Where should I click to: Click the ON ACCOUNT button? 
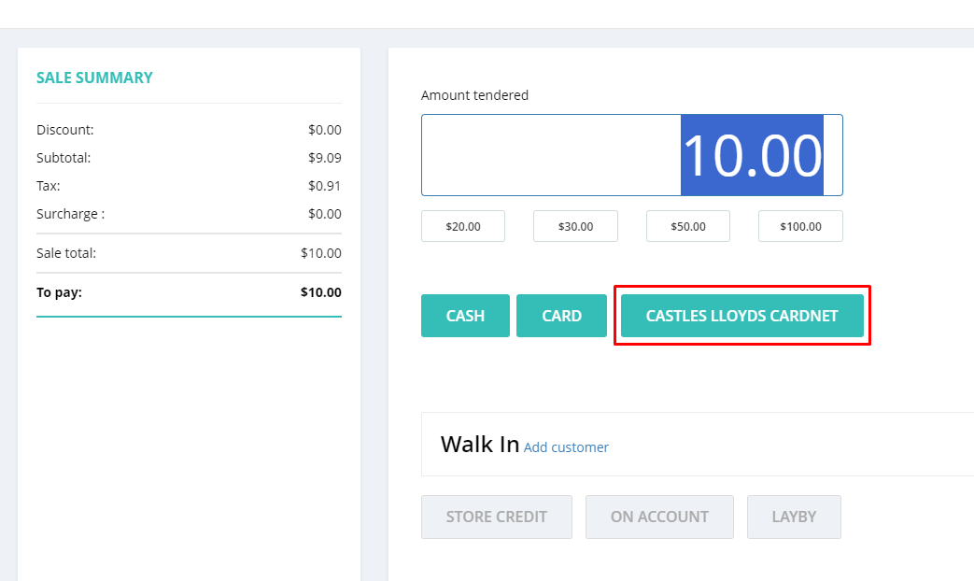click(x=659, y=517)
